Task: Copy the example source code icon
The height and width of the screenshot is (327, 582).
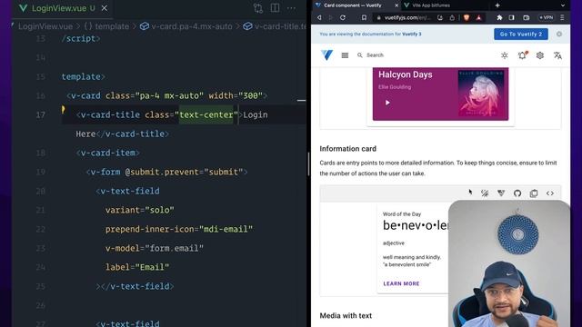Action: click(534, 193)
